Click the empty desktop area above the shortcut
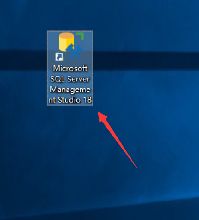 (x=70, y=15)
